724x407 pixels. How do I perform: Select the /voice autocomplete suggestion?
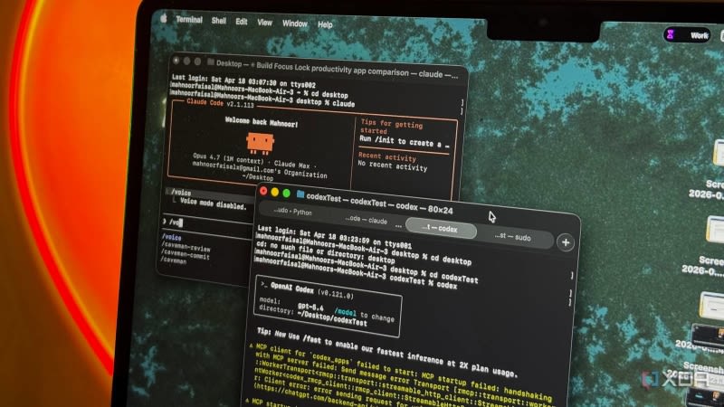(x=172, y=237)
